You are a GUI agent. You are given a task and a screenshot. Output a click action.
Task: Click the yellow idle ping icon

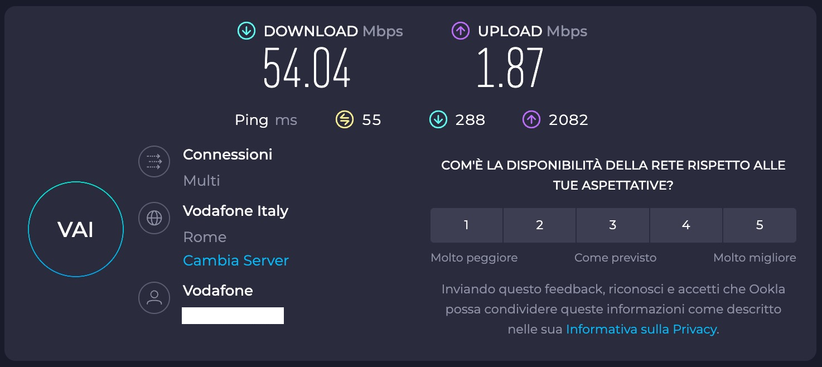(x=344, y=119)
